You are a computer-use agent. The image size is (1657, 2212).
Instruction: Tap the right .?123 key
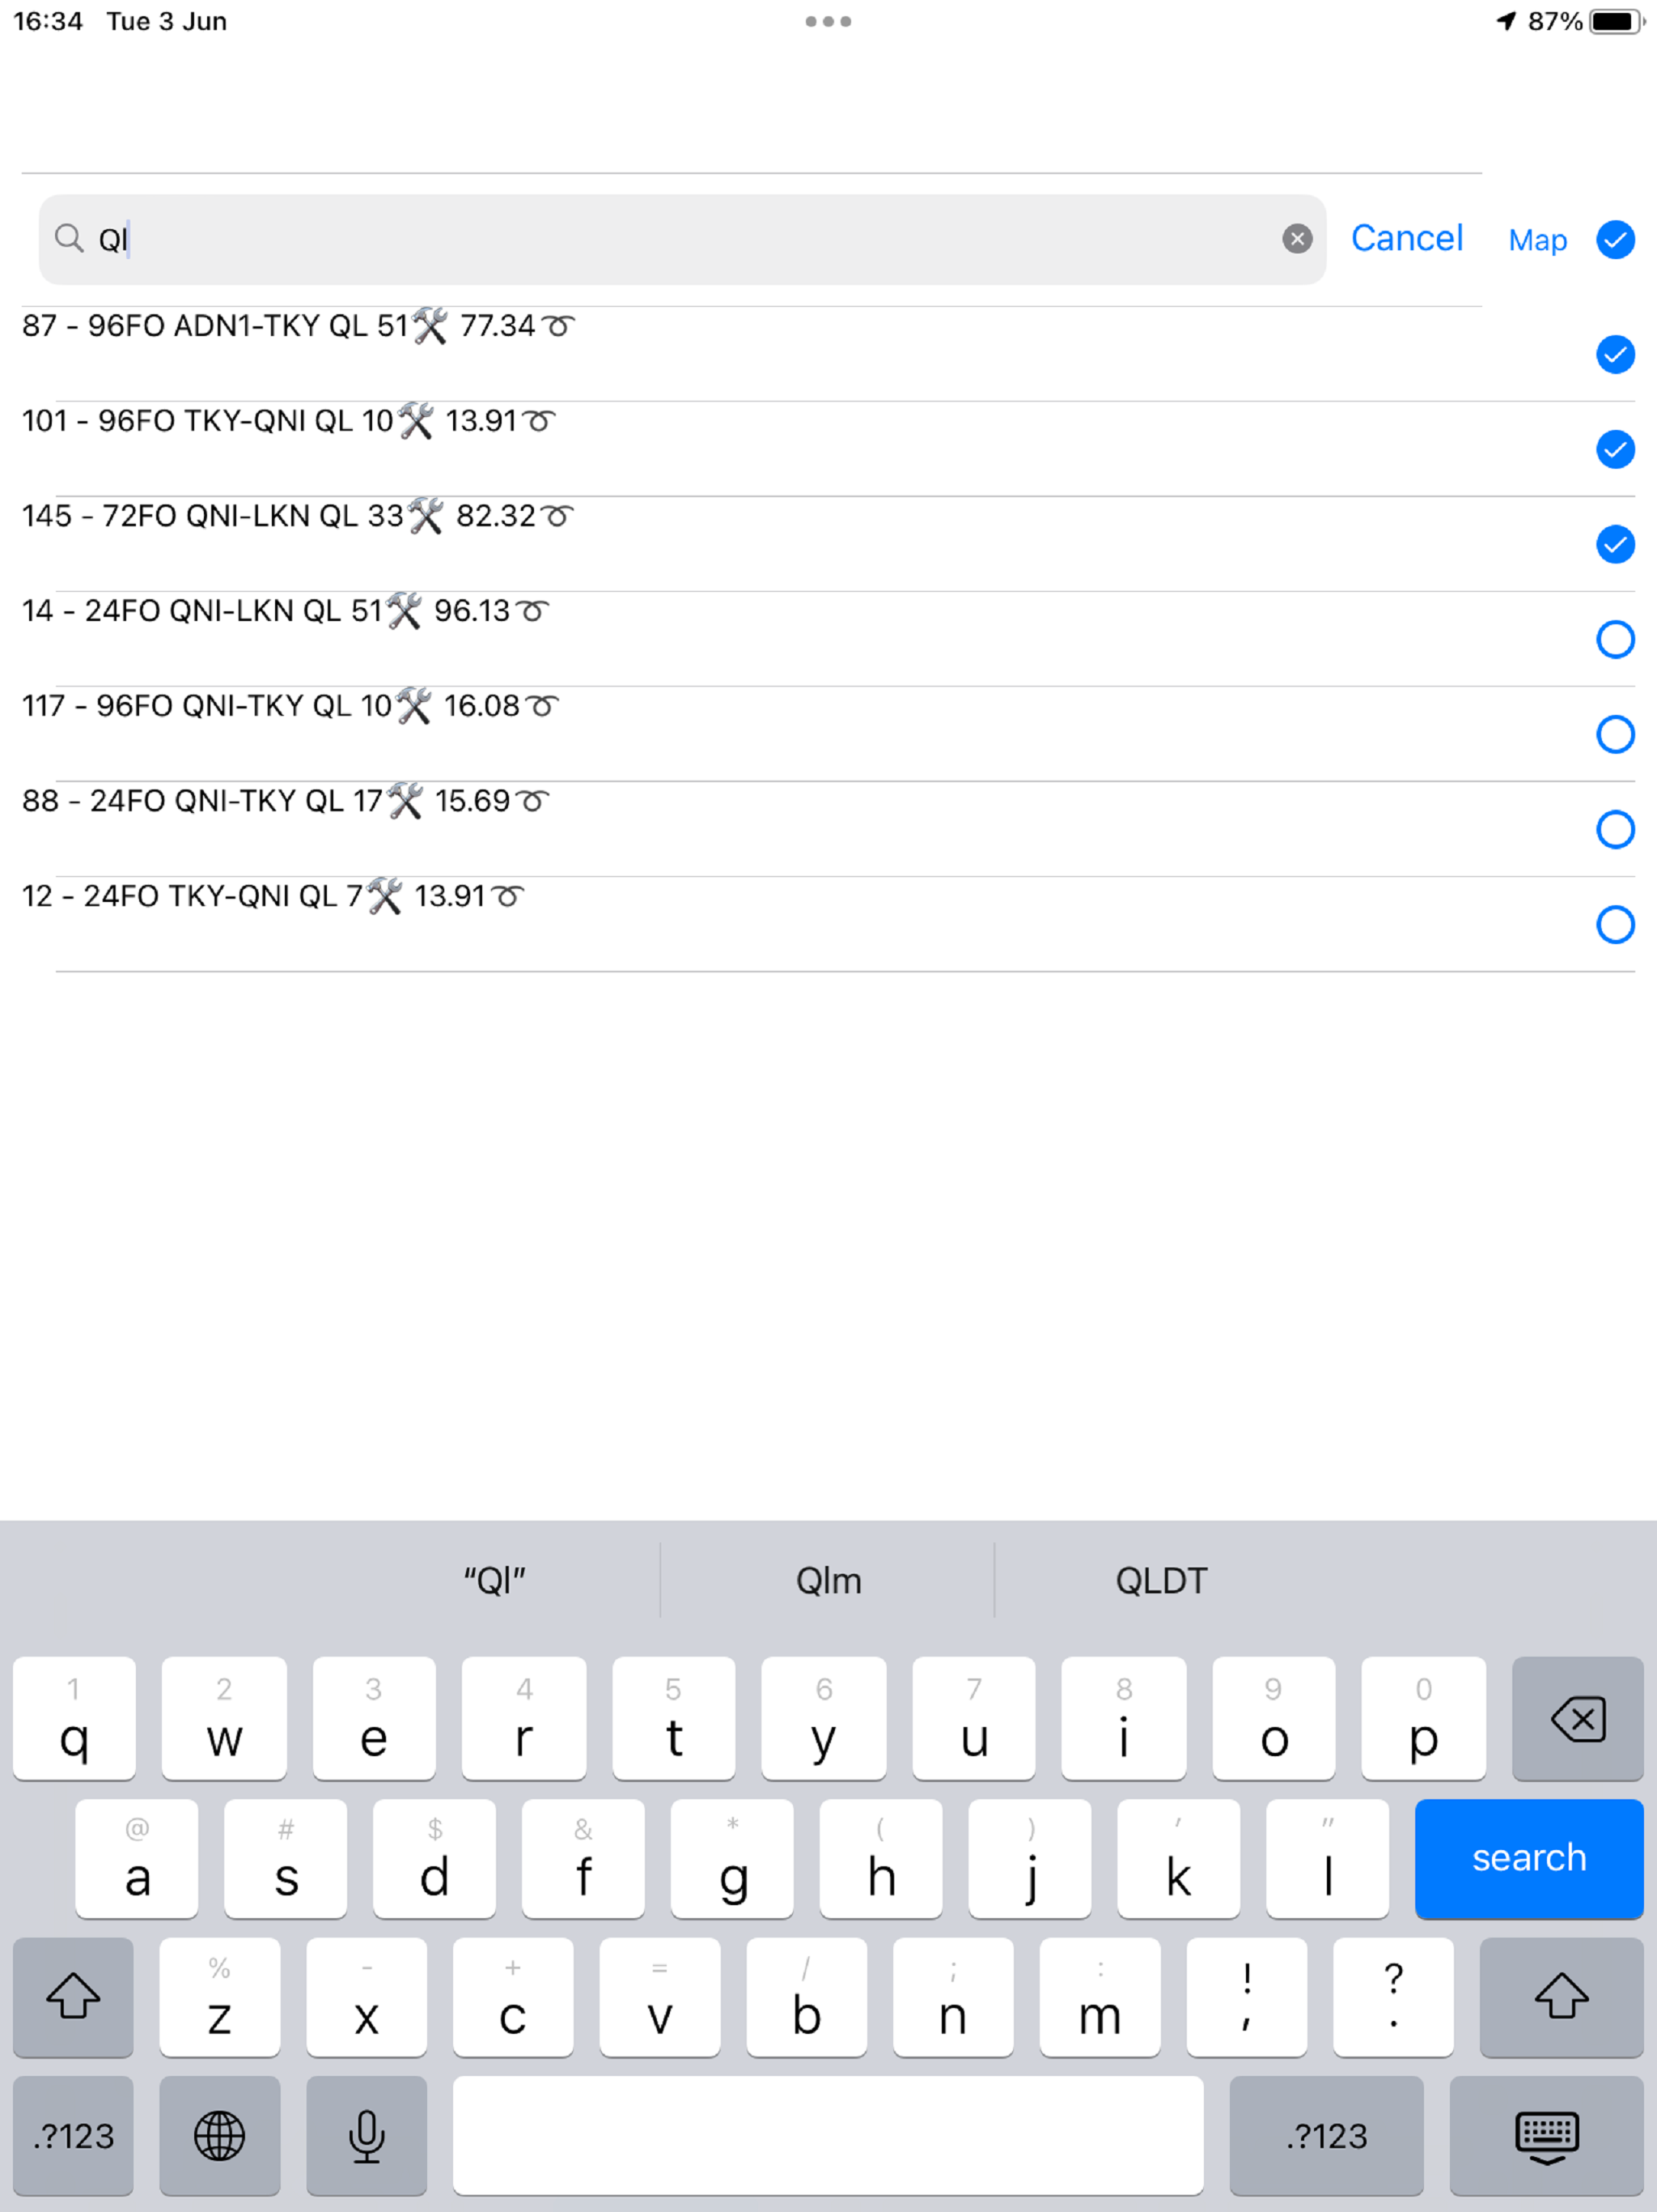point(1326,2136)
